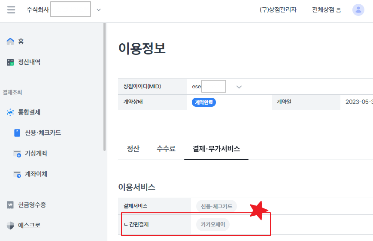373x241 pixels.
Task: Expand the 상점아이디 MID dropdown chevron
Action: (239, 87)
